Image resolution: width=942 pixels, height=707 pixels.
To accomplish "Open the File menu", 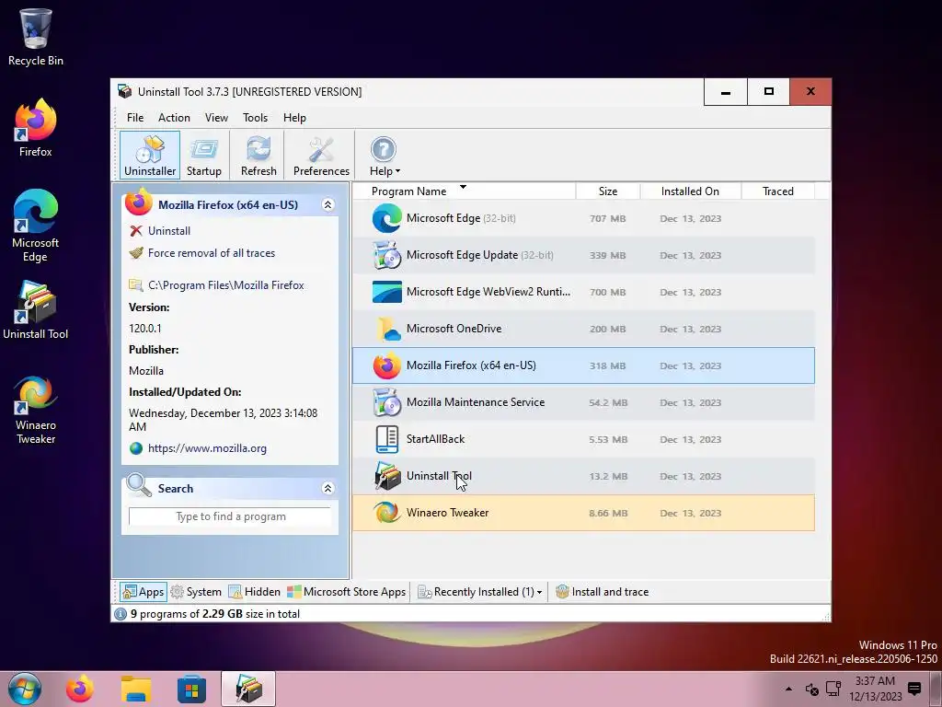I will click(135, 118).
